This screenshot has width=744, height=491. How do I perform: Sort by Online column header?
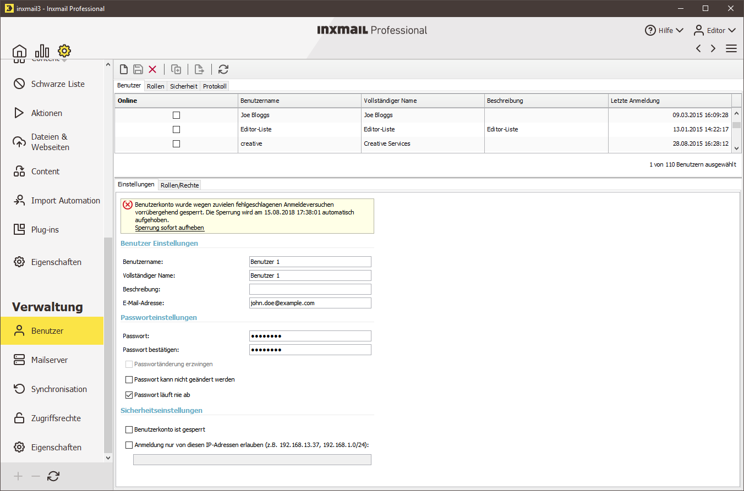177,101
